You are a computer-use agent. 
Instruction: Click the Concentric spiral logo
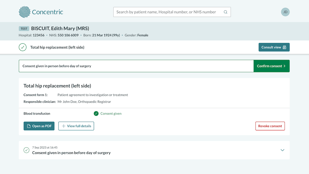25,12
